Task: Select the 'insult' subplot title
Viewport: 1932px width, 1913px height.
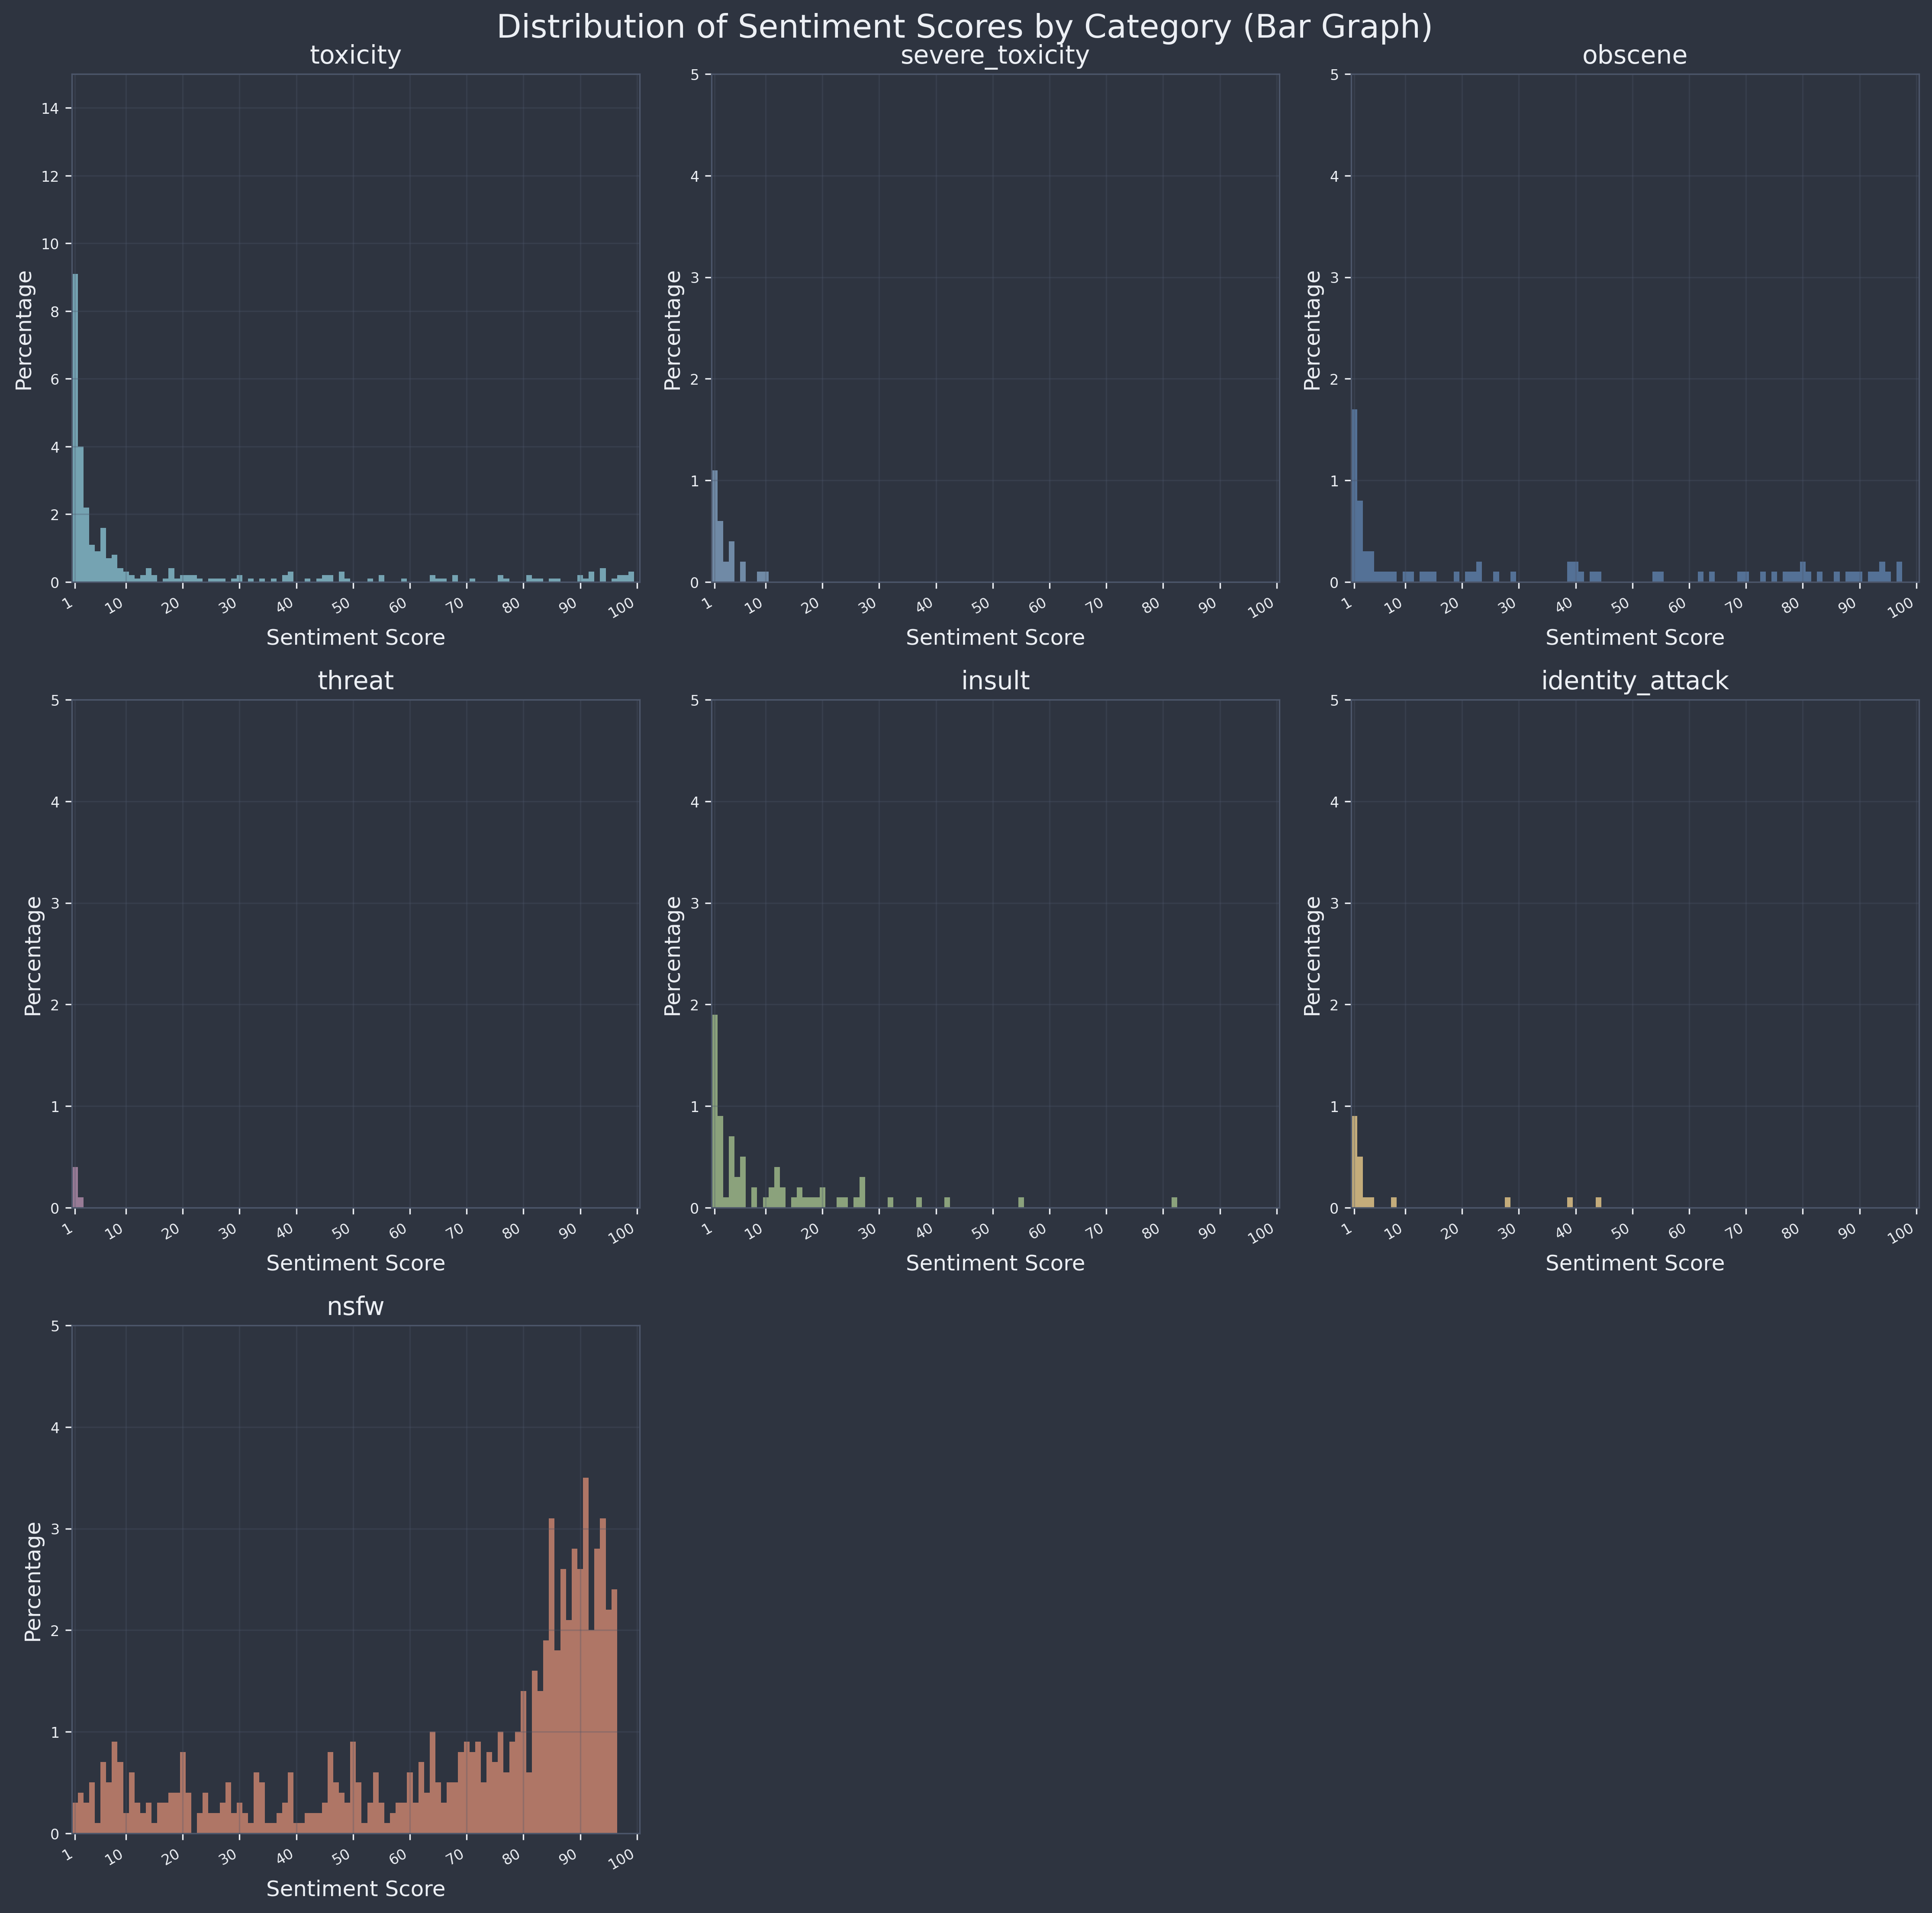Action: click(995, 681)
